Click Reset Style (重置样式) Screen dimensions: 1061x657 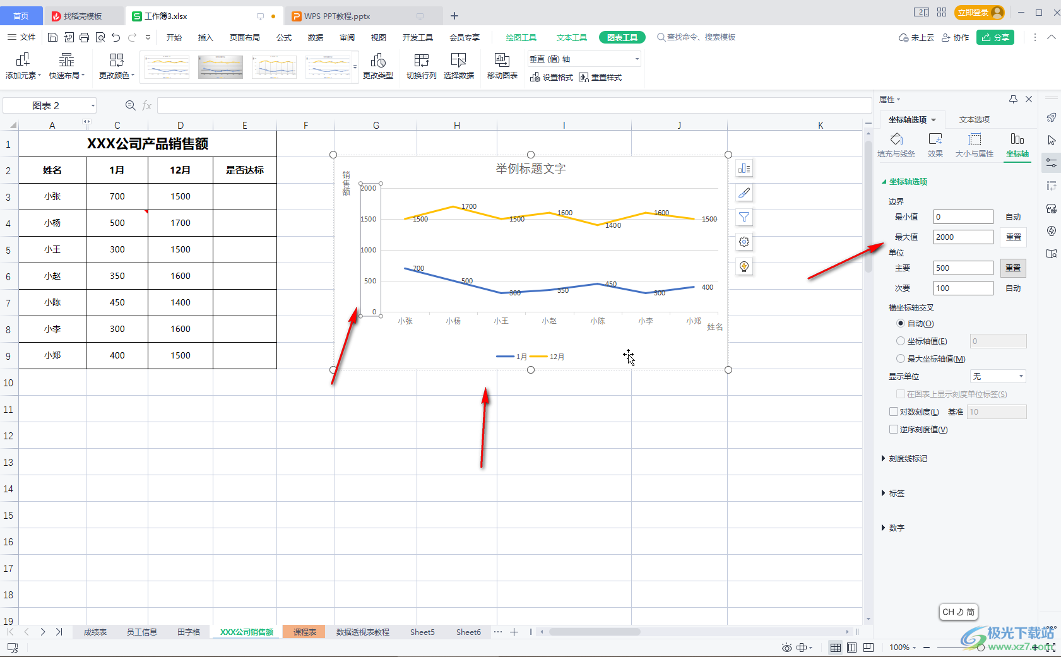point(600,77)
